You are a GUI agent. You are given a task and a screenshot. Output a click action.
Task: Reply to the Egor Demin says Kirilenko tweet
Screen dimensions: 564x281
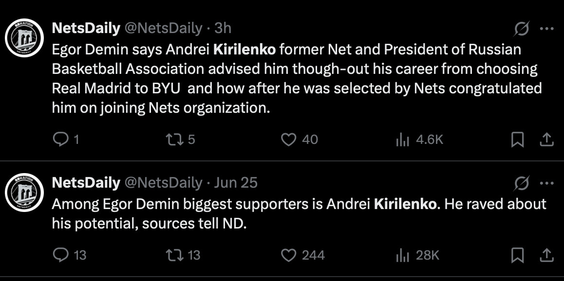click(x=60, y=140)
